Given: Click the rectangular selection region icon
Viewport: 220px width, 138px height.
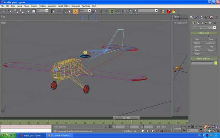Looking at the screenshot, I should [34, 11].
